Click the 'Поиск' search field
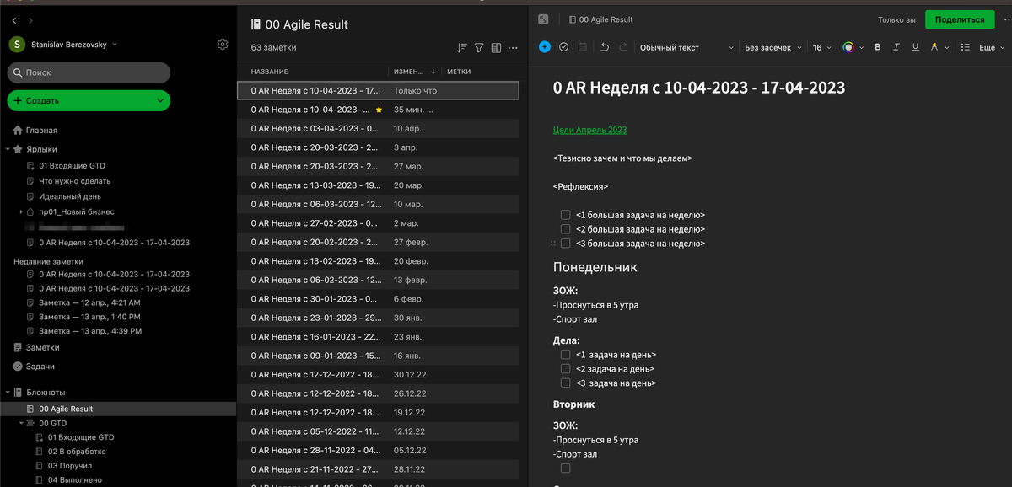 [x=89, y=73]
